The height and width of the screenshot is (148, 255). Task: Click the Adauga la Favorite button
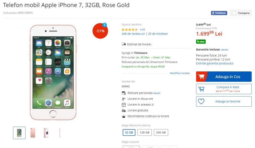coord(227,101)
